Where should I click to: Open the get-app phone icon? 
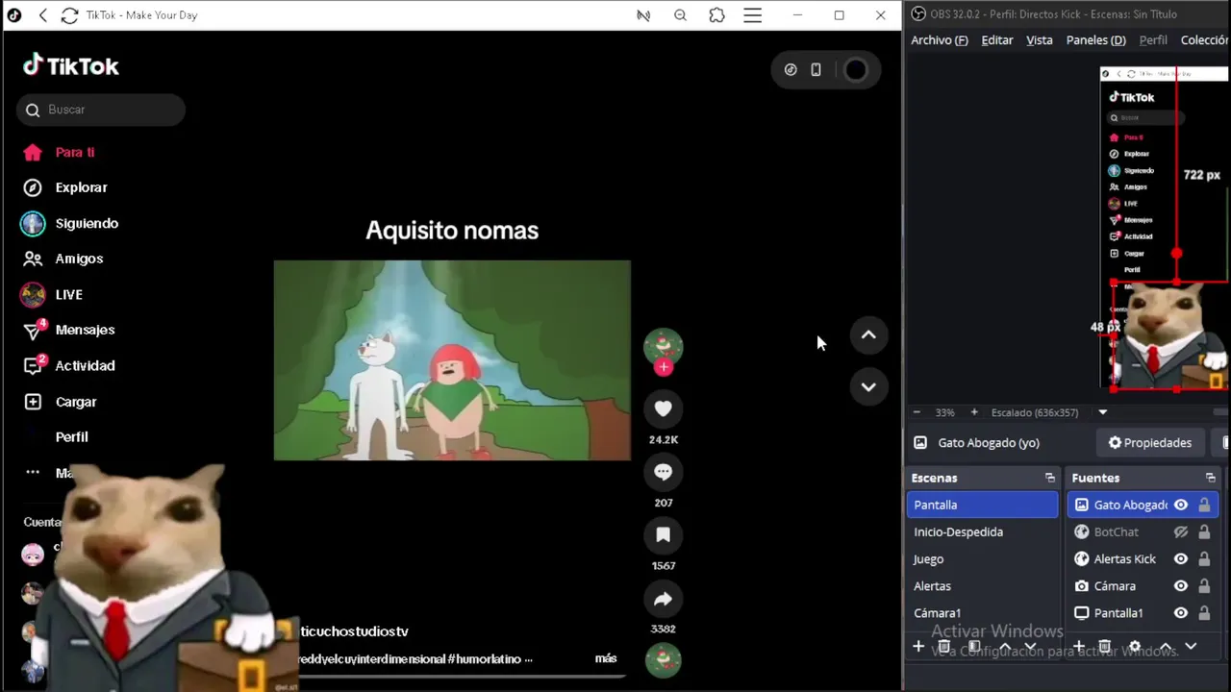pyautogui.click(x=816, y=70)
